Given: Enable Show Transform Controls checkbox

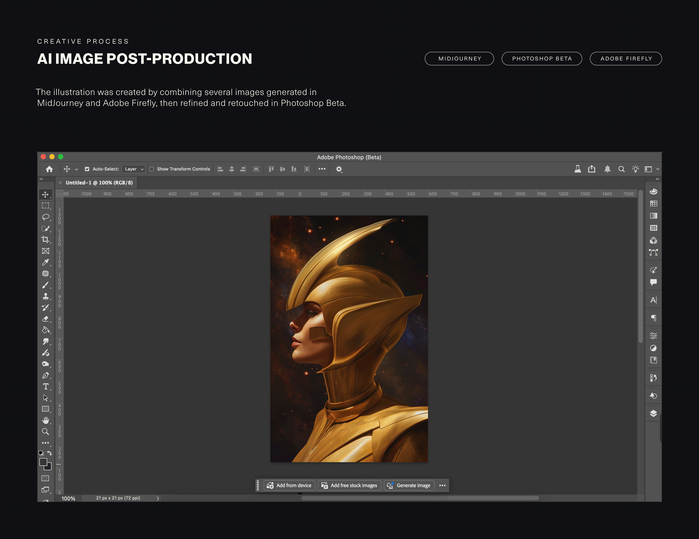Looking at the screenshot, I should tap(151, 169).
